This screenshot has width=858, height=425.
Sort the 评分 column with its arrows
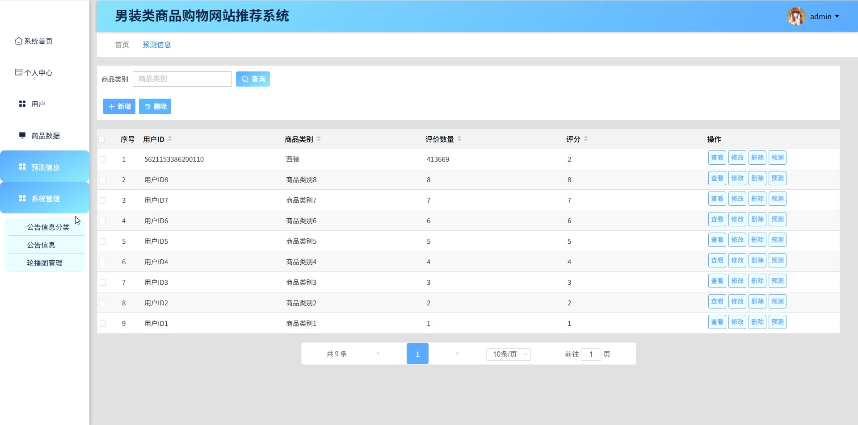(x=586, y=139)
